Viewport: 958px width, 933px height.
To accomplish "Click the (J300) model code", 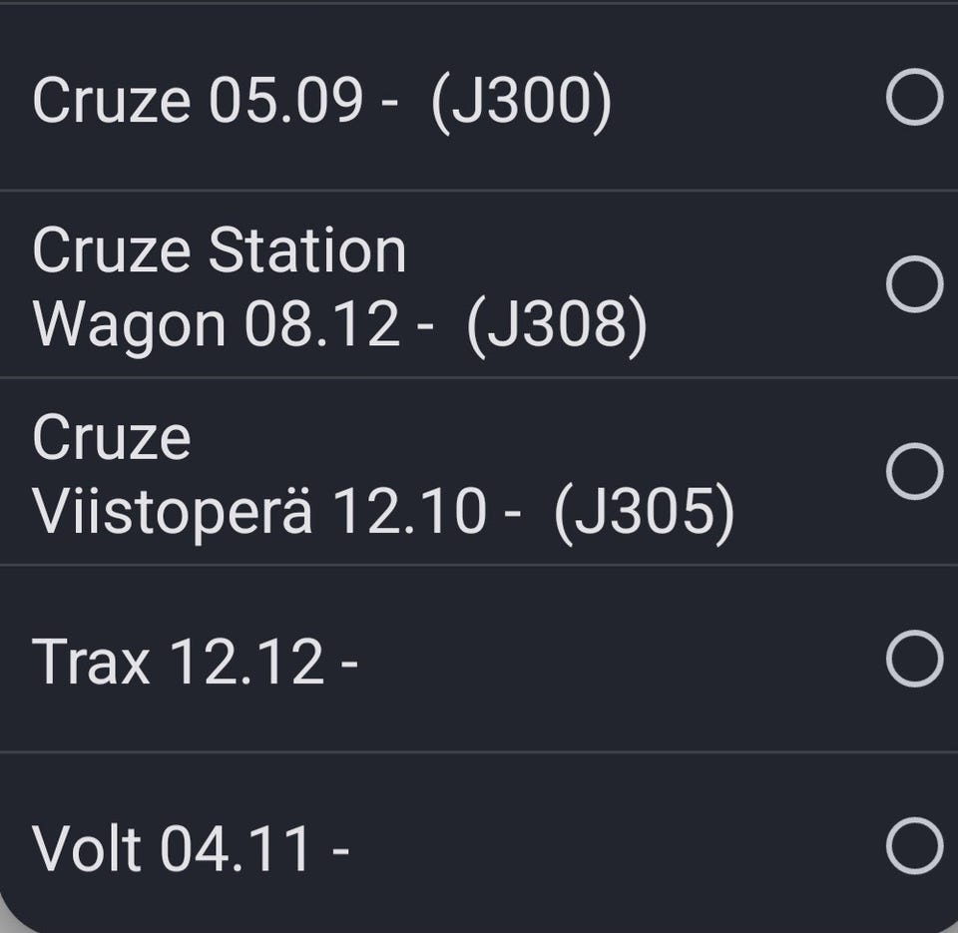I will [x=521, y=101].
